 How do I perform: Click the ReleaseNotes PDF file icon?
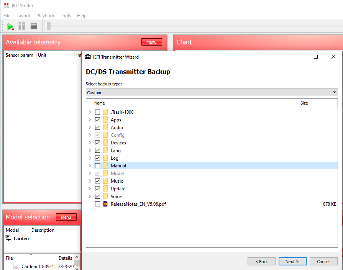[105, 204]
